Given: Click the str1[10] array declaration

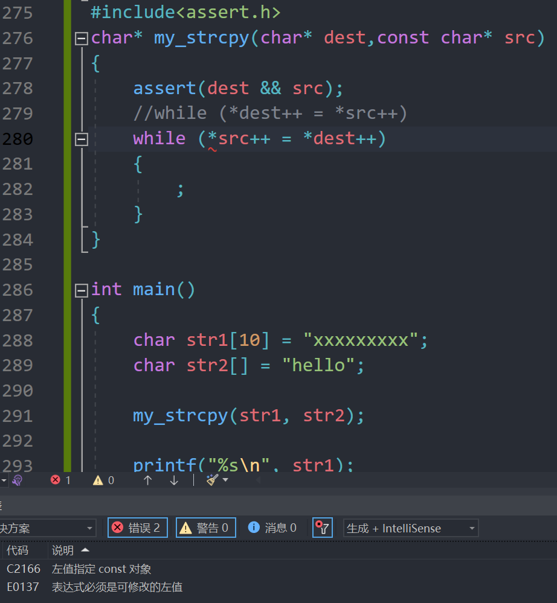Looking at the screenshot, I should (228, 340).
